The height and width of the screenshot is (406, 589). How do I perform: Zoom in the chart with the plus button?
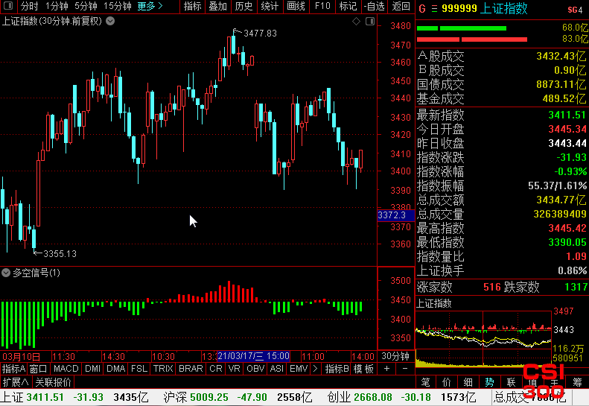[386, 369]
